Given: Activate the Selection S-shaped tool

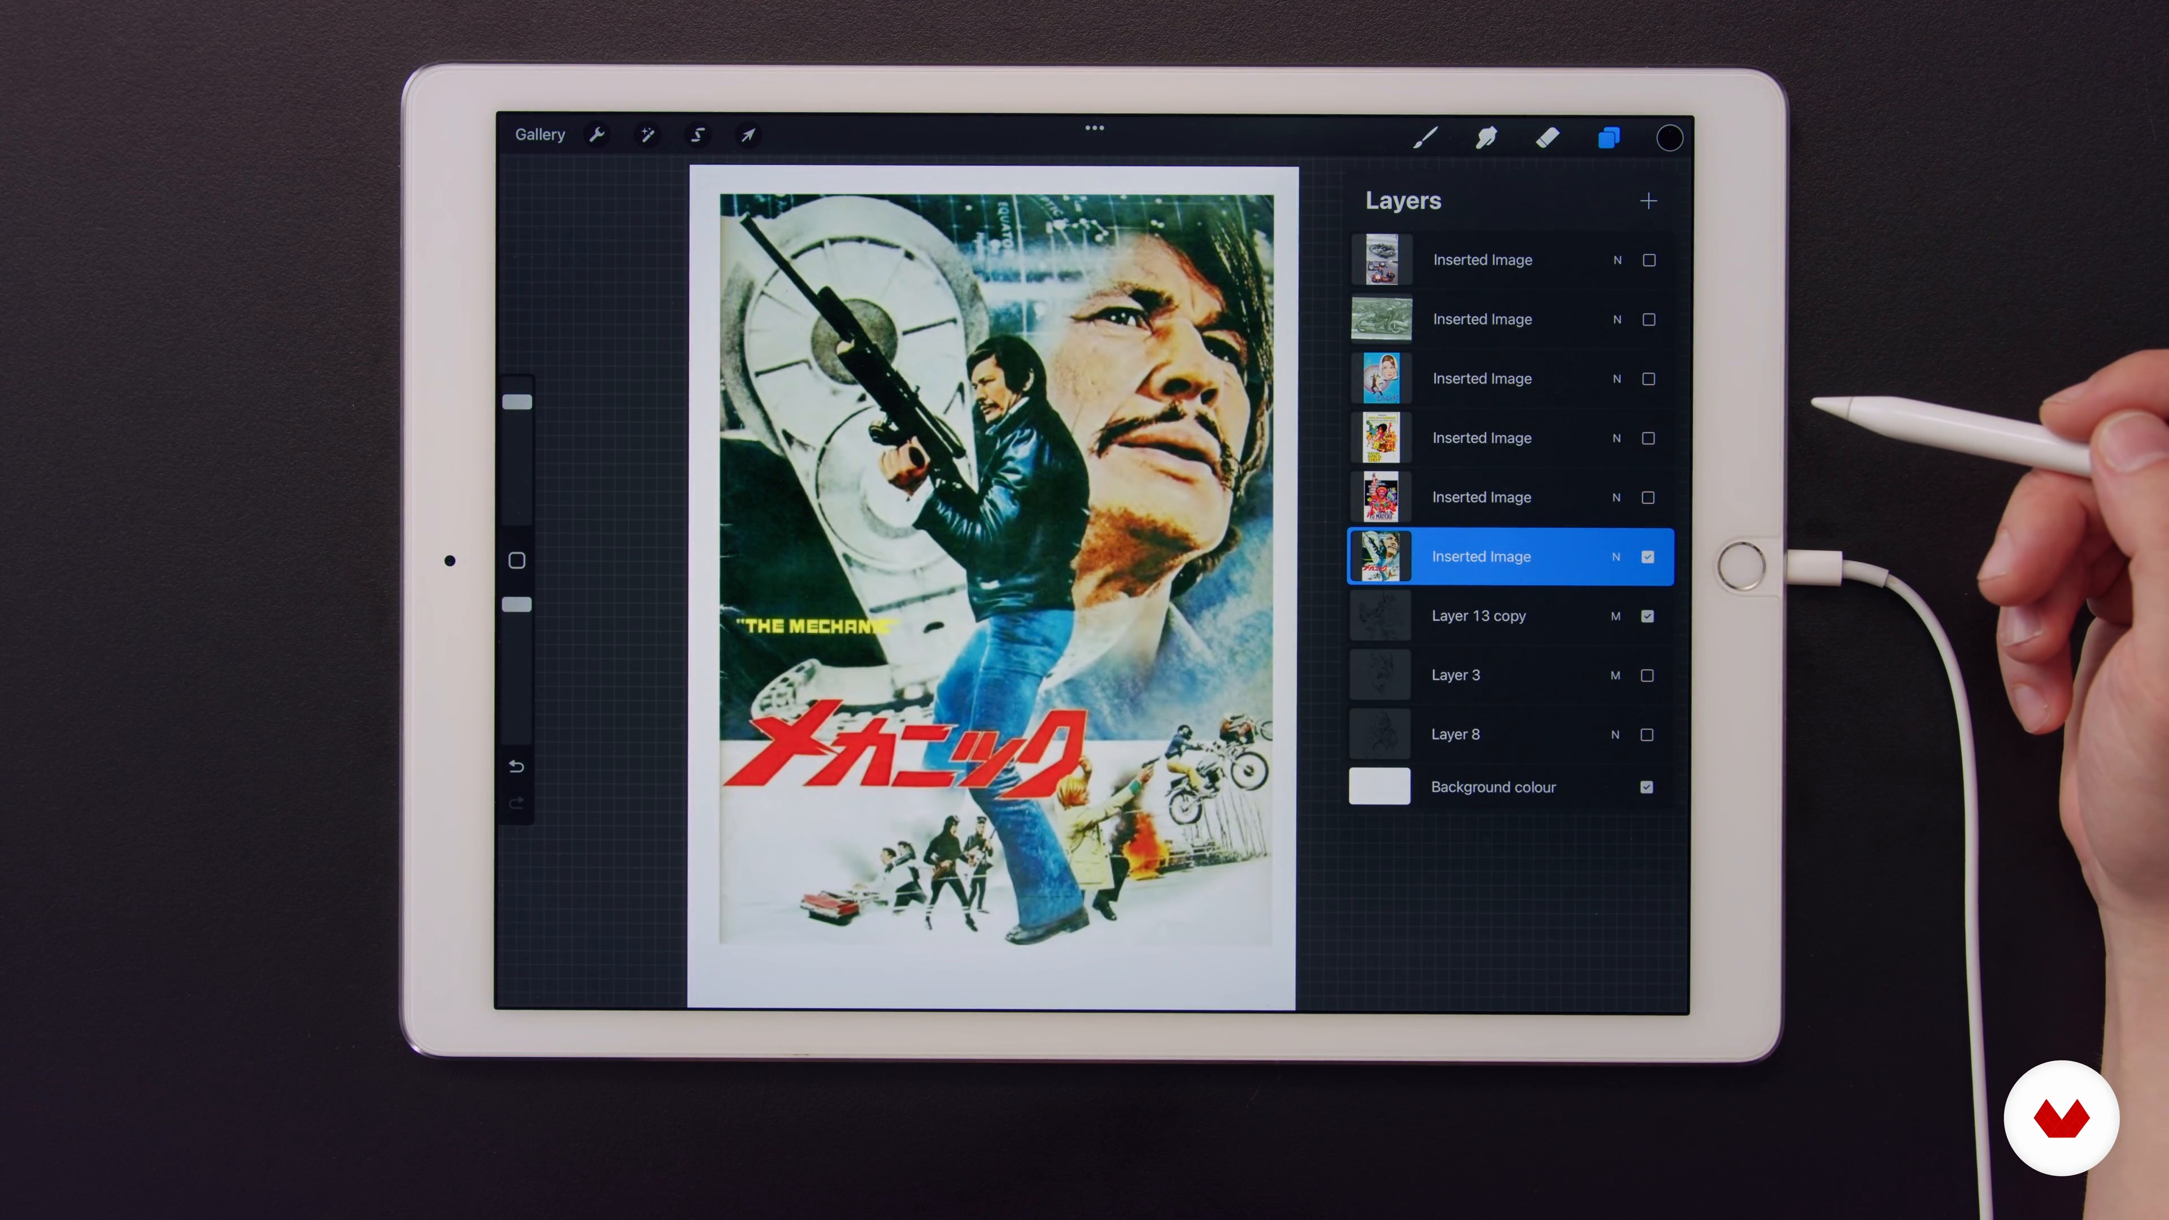Looking at the screenshot, I should pyautogui.click(x=697, y=135).
